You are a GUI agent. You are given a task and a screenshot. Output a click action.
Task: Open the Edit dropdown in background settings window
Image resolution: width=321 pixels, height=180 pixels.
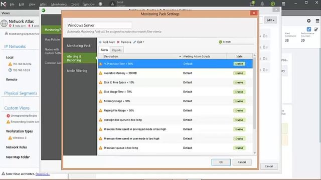(270, 20)
